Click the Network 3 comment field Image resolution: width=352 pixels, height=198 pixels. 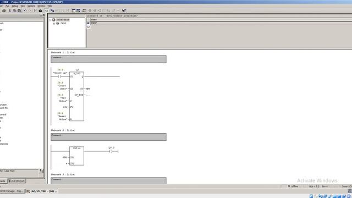pos(108,181)
